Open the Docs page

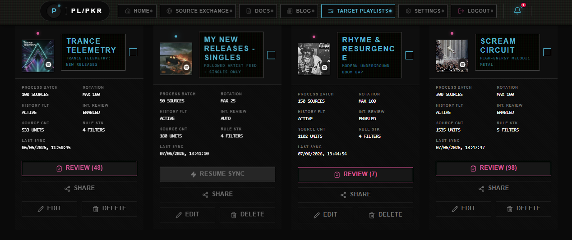click(258, 11)
